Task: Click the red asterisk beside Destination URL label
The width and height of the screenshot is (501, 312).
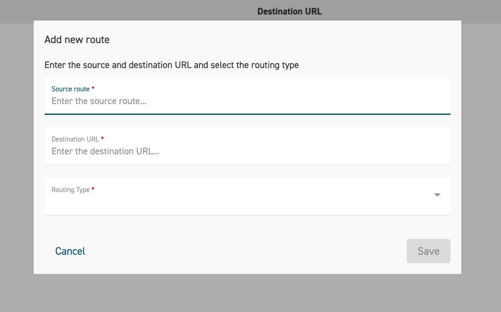Action: point(102,138)
